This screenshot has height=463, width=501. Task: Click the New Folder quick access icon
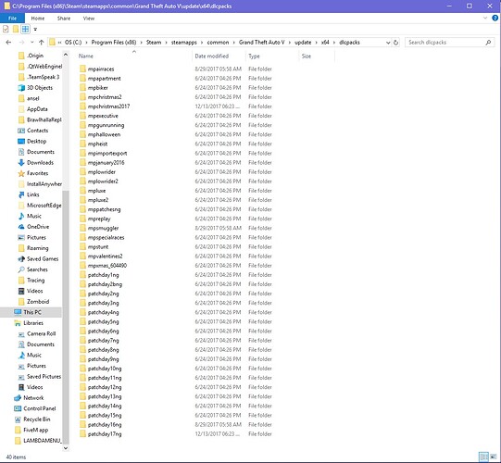coord(16,30)
